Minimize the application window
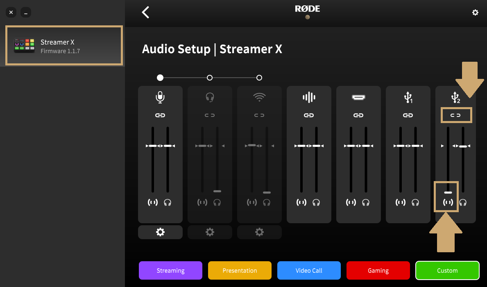Image resolution: width=487 pixels, height=287 pixels. click(26, 12)
